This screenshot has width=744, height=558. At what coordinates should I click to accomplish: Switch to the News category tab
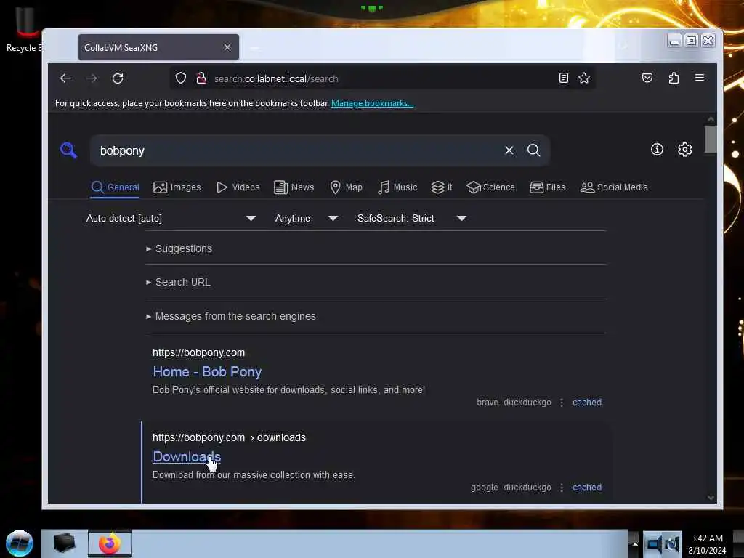coord(294,187)
